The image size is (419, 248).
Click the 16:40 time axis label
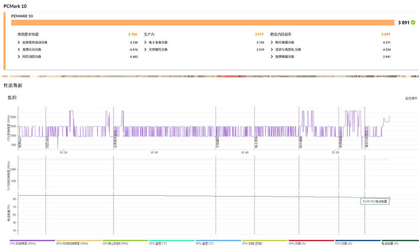click(x=245, y=153)
